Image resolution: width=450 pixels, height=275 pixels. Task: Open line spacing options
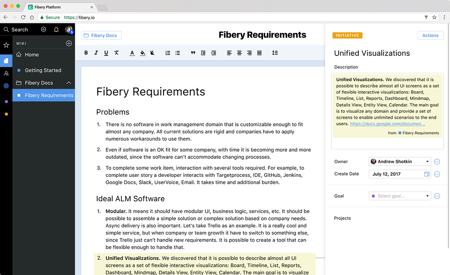275,53
